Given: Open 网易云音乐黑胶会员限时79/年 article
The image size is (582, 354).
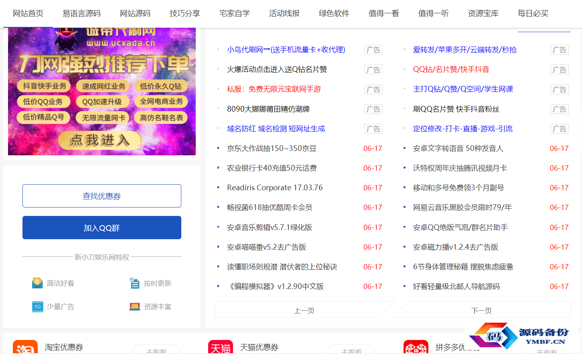Looking at the screenshot, I should point(462,207).
